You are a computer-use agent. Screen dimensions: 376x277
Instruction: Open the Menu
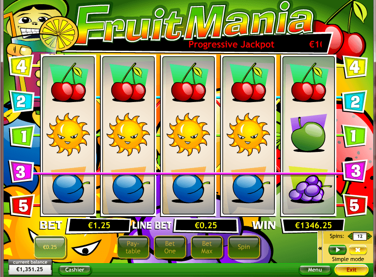coord(315,270)
